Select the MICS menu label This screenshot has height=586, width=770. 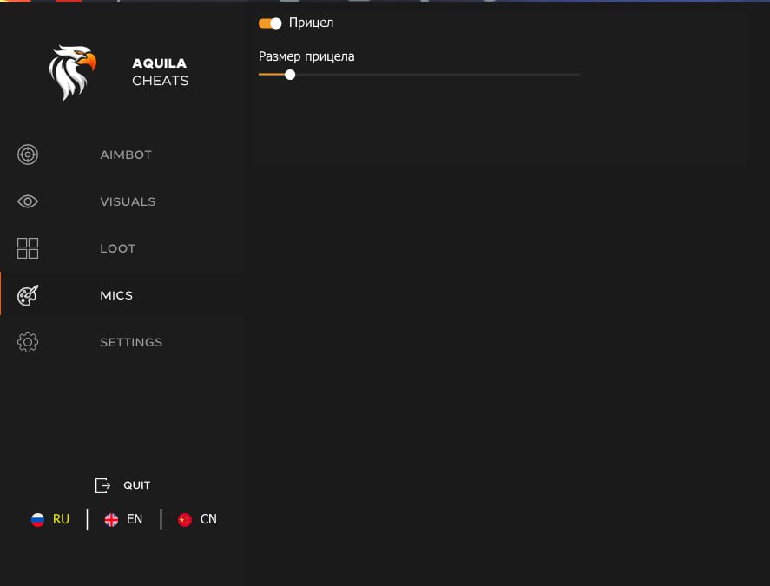(116, 295)
